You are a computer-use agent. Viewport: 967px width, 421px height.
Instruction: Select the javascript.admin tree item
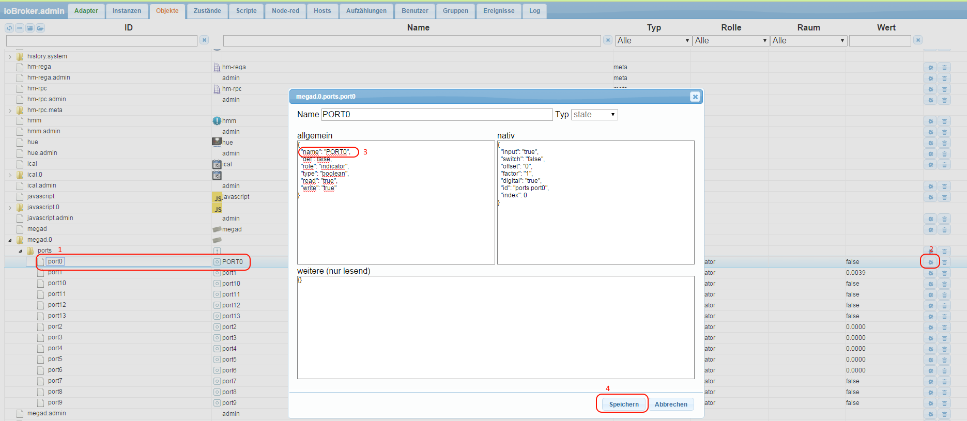tap(50, 218)
